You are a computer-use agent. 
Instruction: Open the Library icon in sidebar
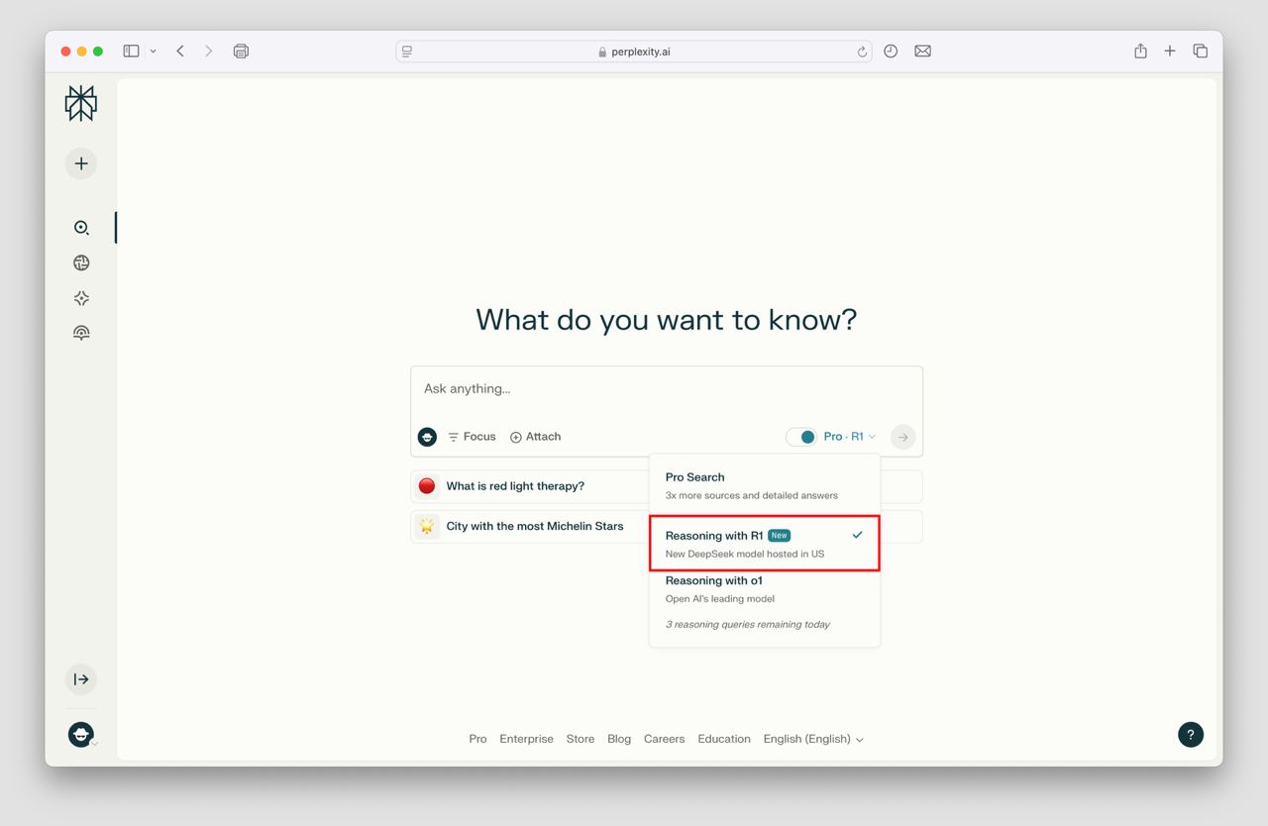[81, 334]
